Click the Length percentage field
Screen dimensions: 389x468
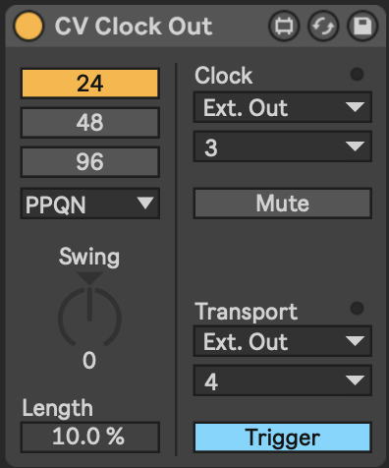(90, 438)
